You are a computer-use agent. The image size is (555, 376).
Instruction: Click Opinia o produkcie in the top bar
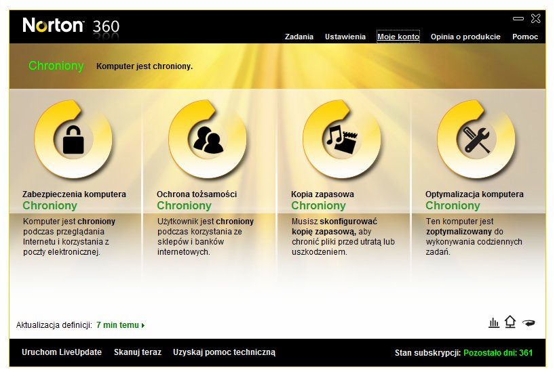tap(465, 37)
